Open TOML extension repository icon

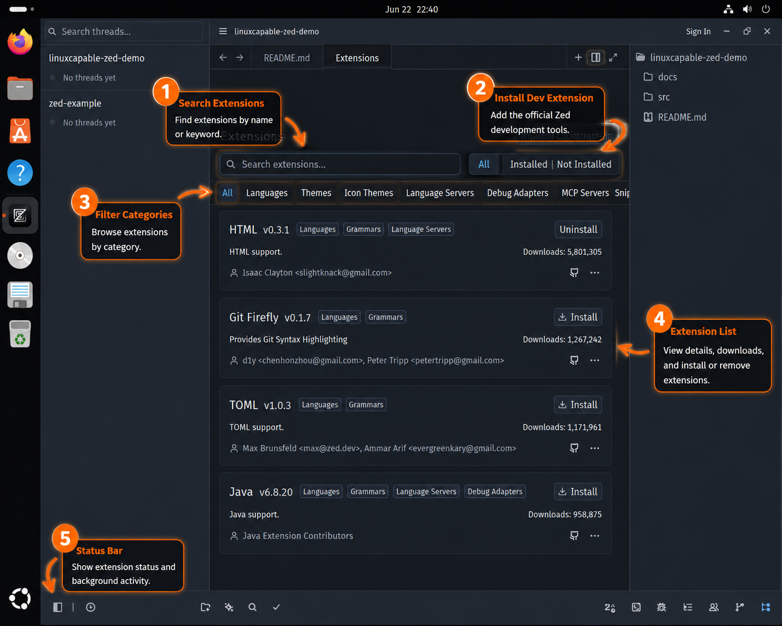pyautogui.click(x=574, y=448)
